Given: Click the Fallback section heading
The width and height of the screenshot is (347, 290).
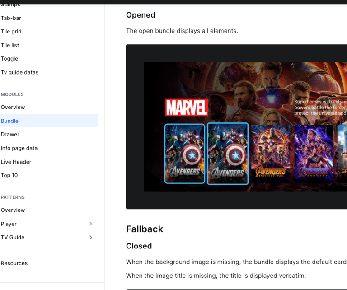Looking at the screenshot, I should (x=145, y=229).
